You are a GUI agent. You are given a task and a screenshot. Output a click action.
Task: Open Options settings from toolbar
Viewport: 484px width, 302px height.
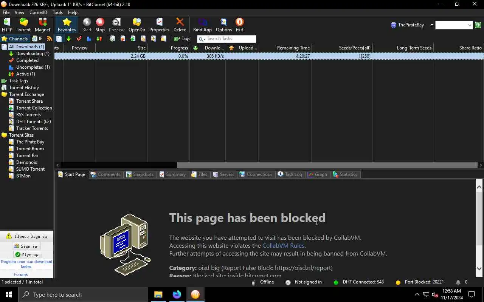[224, 25]
